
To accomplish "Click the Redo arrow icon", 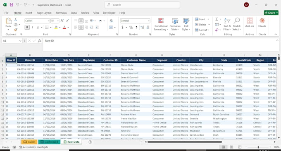I will coord(26,5).
